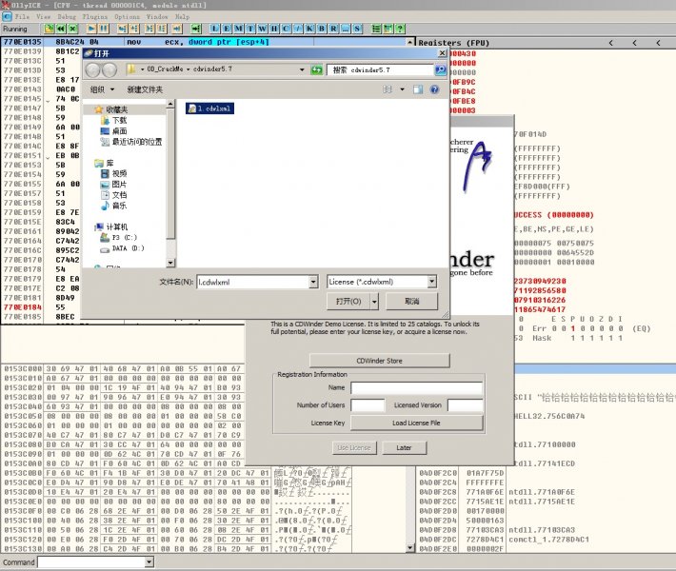Click the Name input field in registration
This screenshot has height=571, width=676.
pyautogui.click(x=416, y=387)
